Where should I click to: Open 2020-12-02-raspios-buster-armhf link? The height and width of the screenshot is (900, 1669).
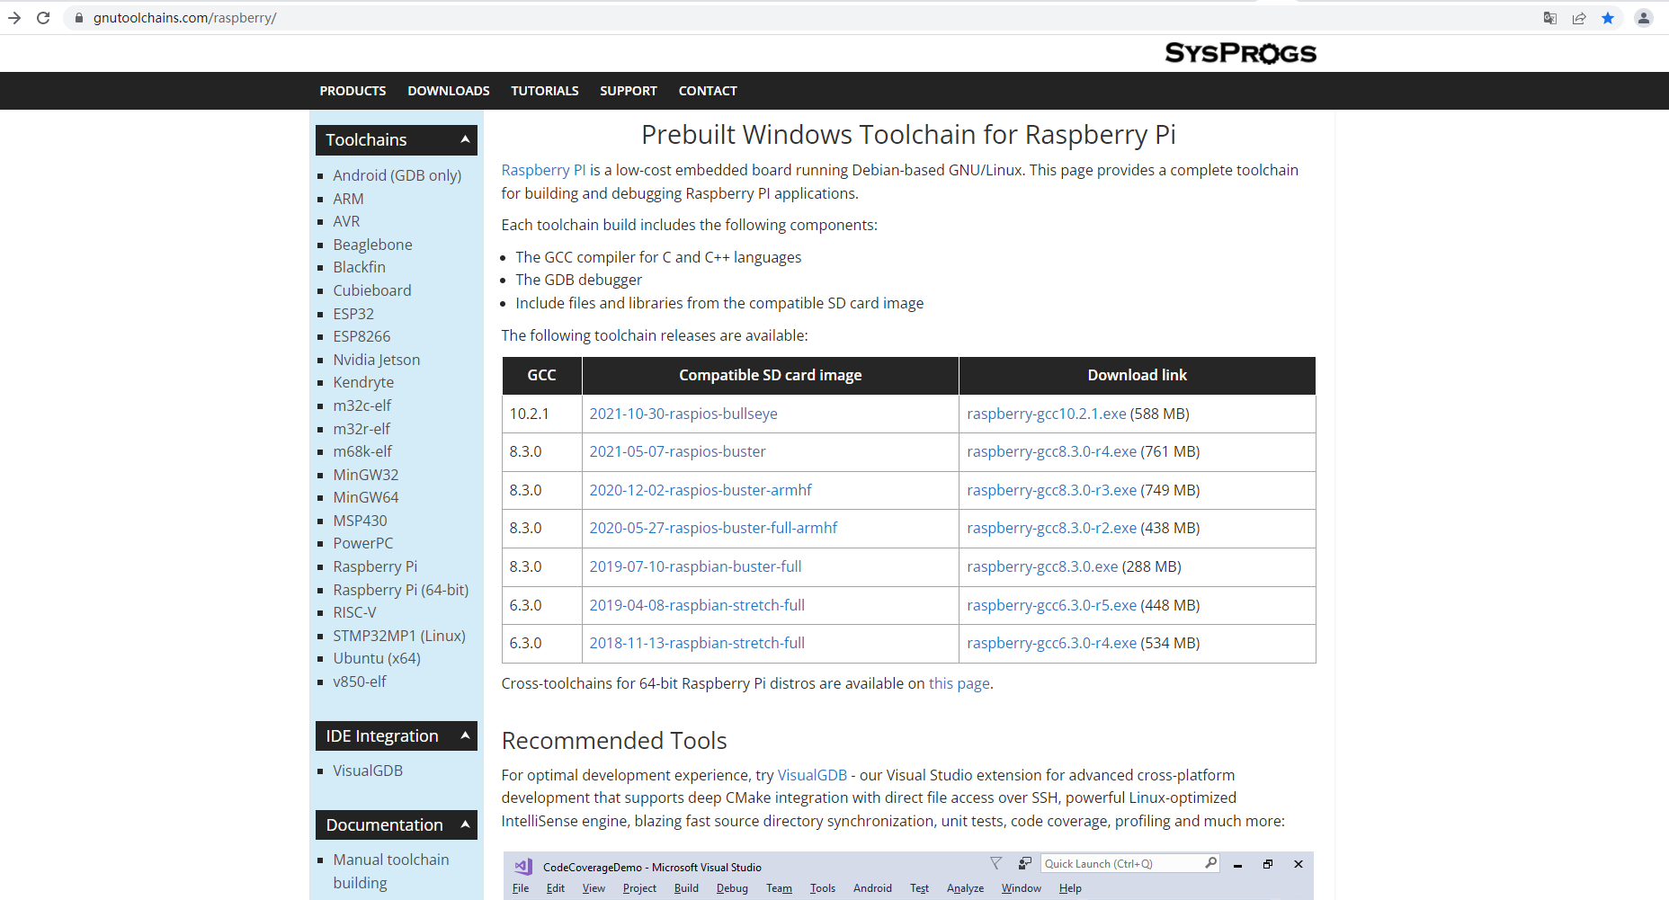[701, 490]
